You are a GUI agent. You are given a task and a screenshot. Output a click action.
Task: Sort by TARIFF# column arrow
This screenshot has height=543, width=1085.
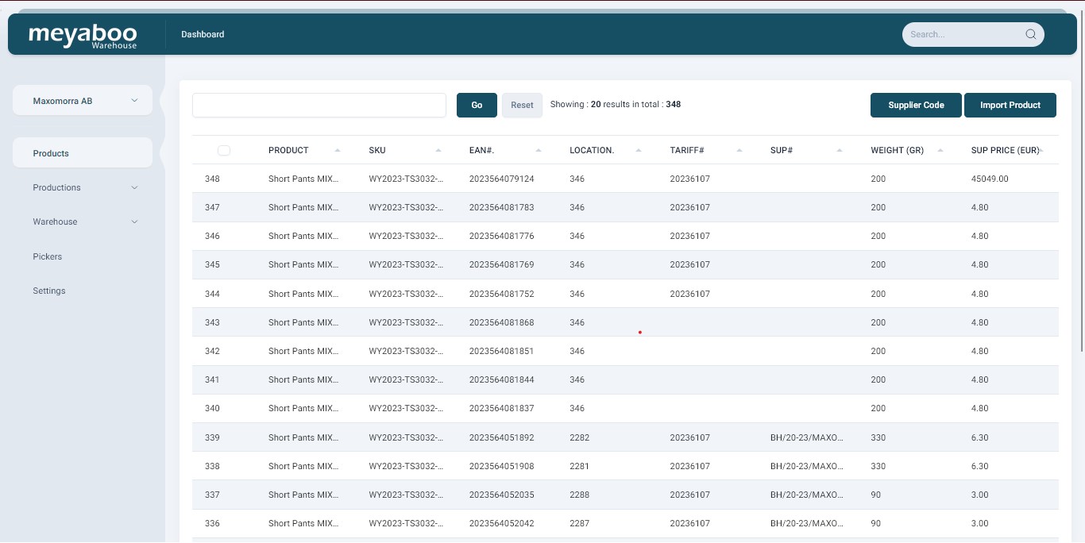[x=739, y=150]
